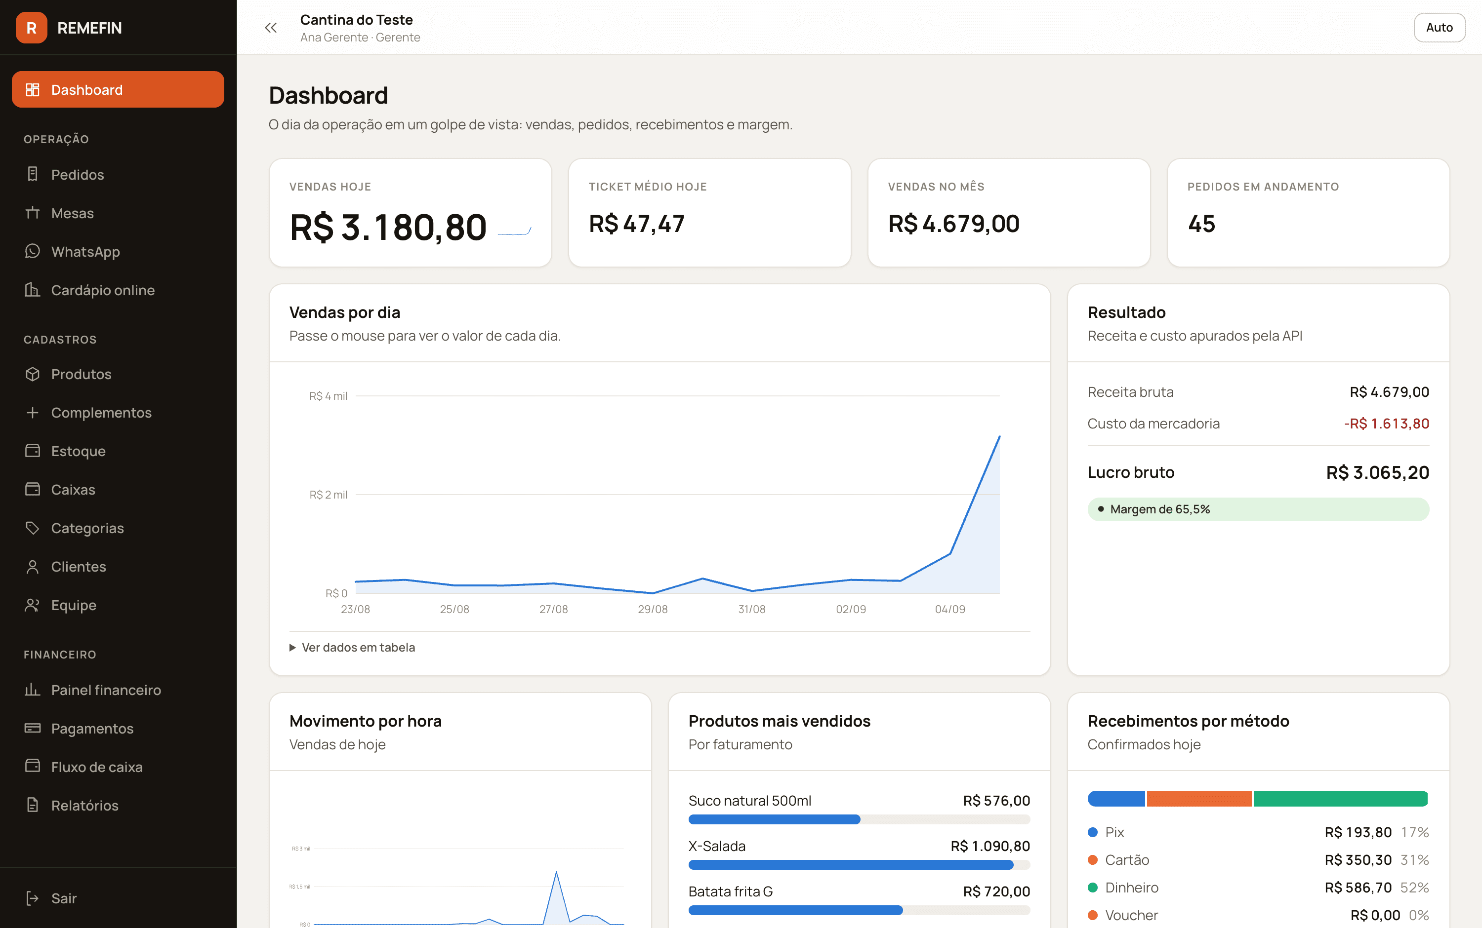
Task: Click the Batata frita G progress bar
Action: [859, 910]
